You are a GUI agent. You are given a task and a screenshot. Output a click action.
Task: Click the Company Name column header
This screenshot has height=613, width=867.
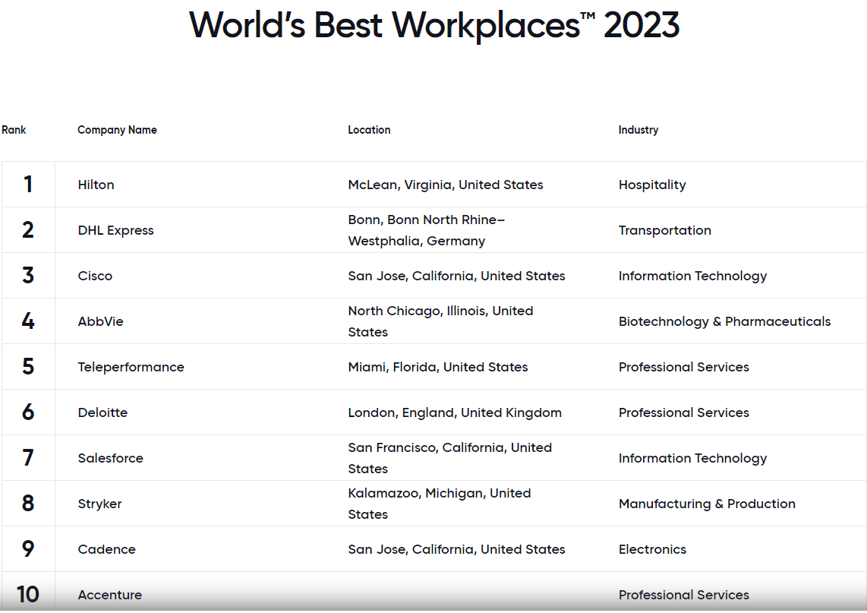point(117,130)
